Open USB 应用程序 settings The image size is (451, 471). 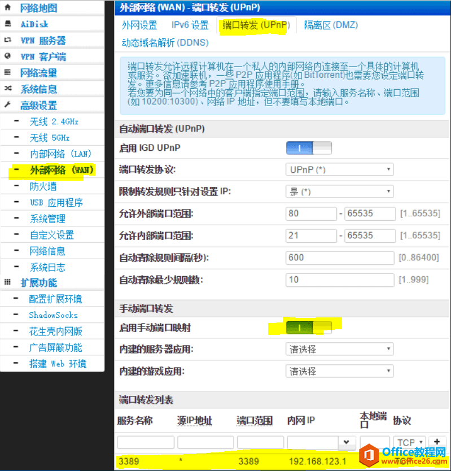click(56, 203)
